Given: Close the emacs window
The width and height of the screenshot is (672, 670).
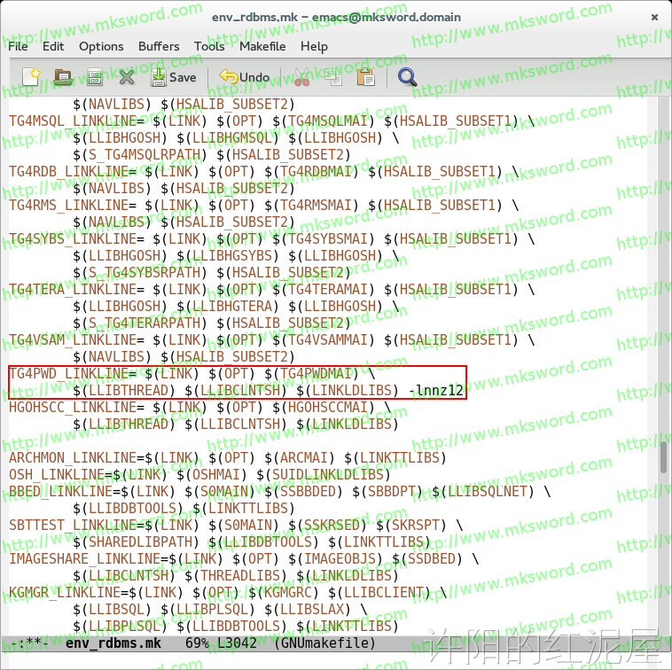Looking at the screenshot, I should pos(654,17).
